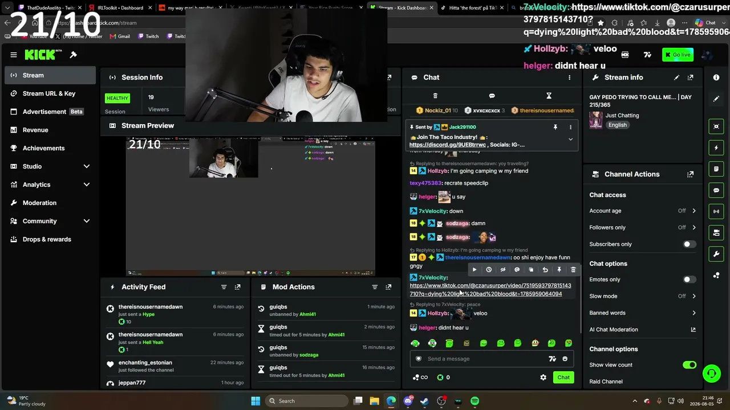Expand the Studio sidebar section
This screenshot has height=410, width=730.
pos(87,166)
